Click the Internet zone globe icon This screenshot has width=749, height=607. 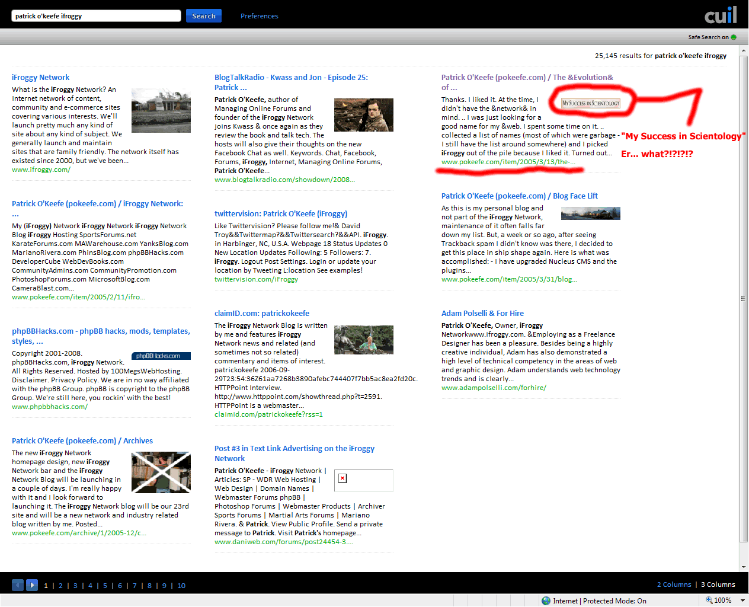point(546,600)
